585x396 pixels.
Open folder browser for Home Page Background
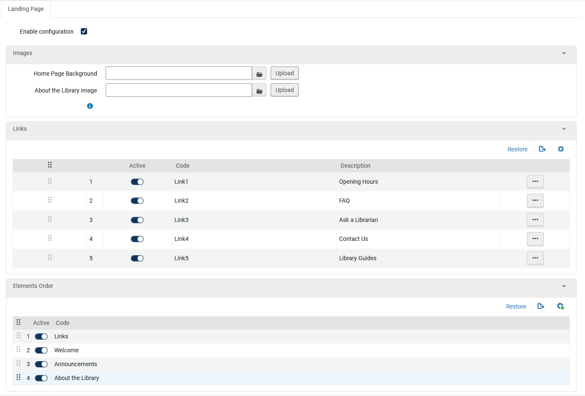click(x=259, y=74)
